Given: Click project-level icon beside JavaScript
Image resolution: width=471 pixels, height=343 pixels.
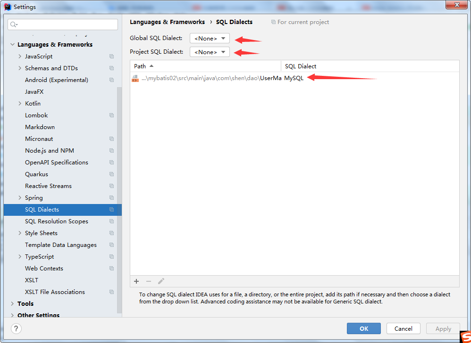Looking at the screenshot, I should pyautogui.click(x=112, y=57).
